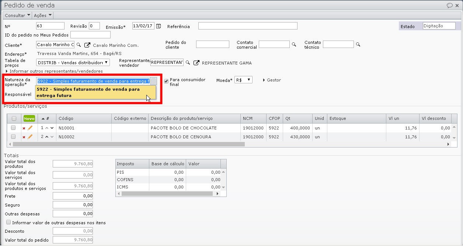This screenshot has height=246, width=463.
Task: Click the 400,0000 quantity cell
Action: [297, 128]
